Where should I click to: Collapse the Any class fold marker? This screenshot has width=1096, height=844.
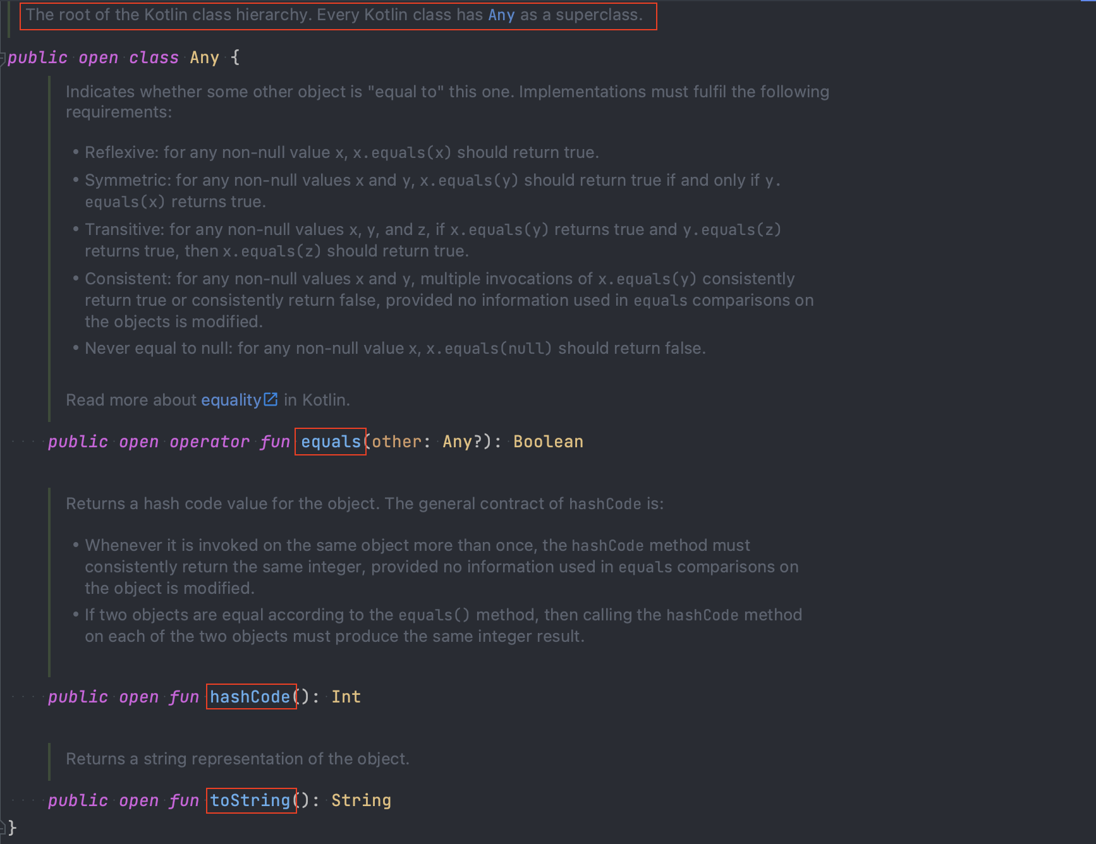[3, 58]
